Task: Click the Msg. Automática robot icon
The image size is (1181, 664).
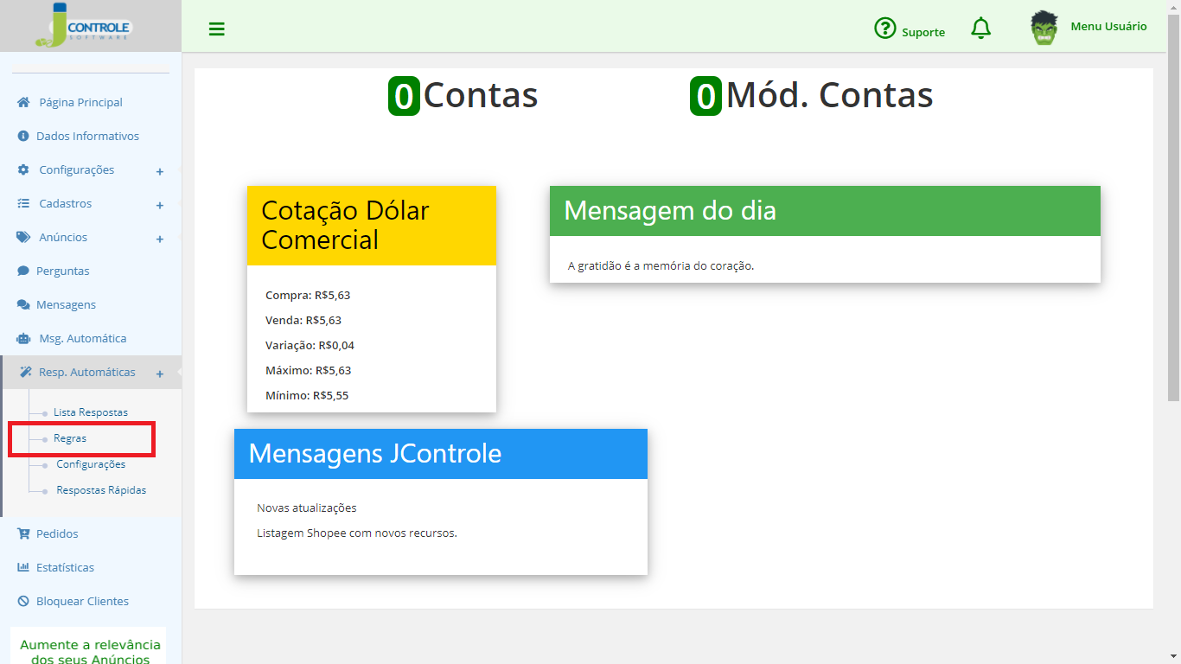Action: tap(23, 339)
